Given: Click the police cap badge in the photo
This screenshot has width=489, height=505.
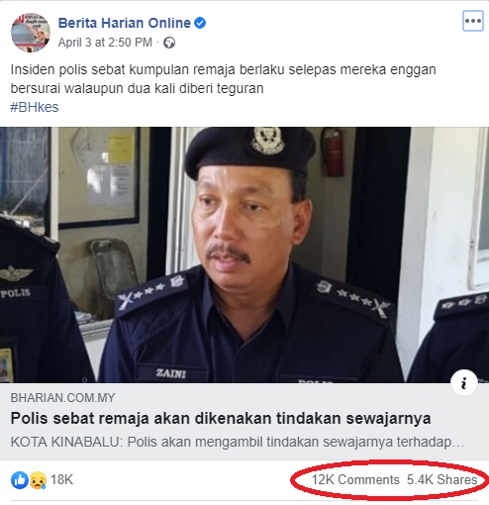Looking at the screenshot, I should 267,141.
